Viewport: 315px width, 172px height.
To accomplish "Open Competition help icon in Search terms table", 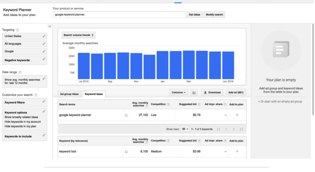I will coord(168,105).
